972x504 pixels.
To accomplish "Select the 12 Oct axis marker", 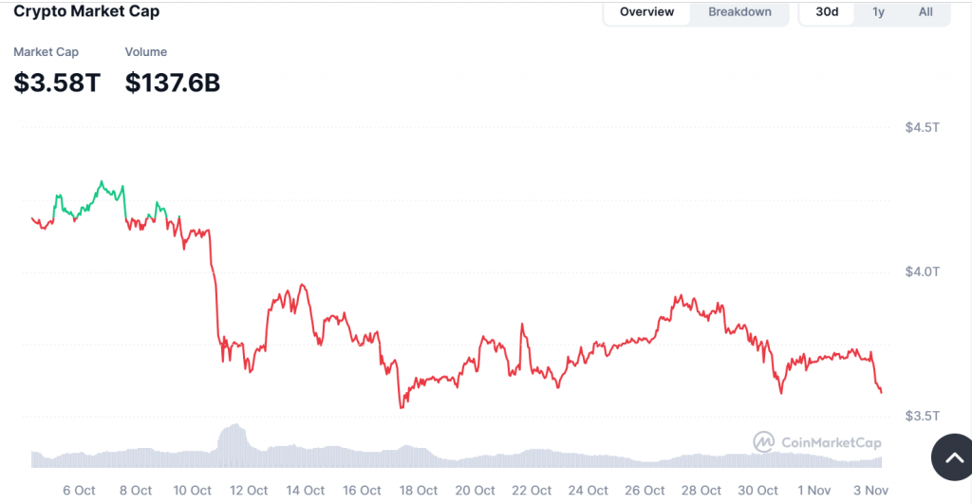I will coord(249,491).
